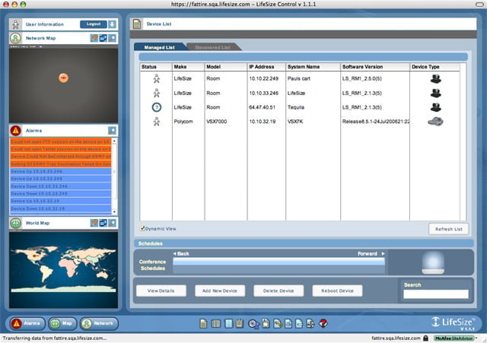Select the SNMP Trap Destination Failed alarm
This screenshot has width=487, height=343.
point(61,164)
